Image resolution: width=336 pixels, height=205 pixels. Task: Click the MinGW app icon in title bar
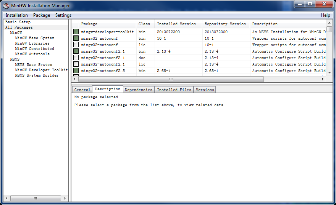click(6, 6)
